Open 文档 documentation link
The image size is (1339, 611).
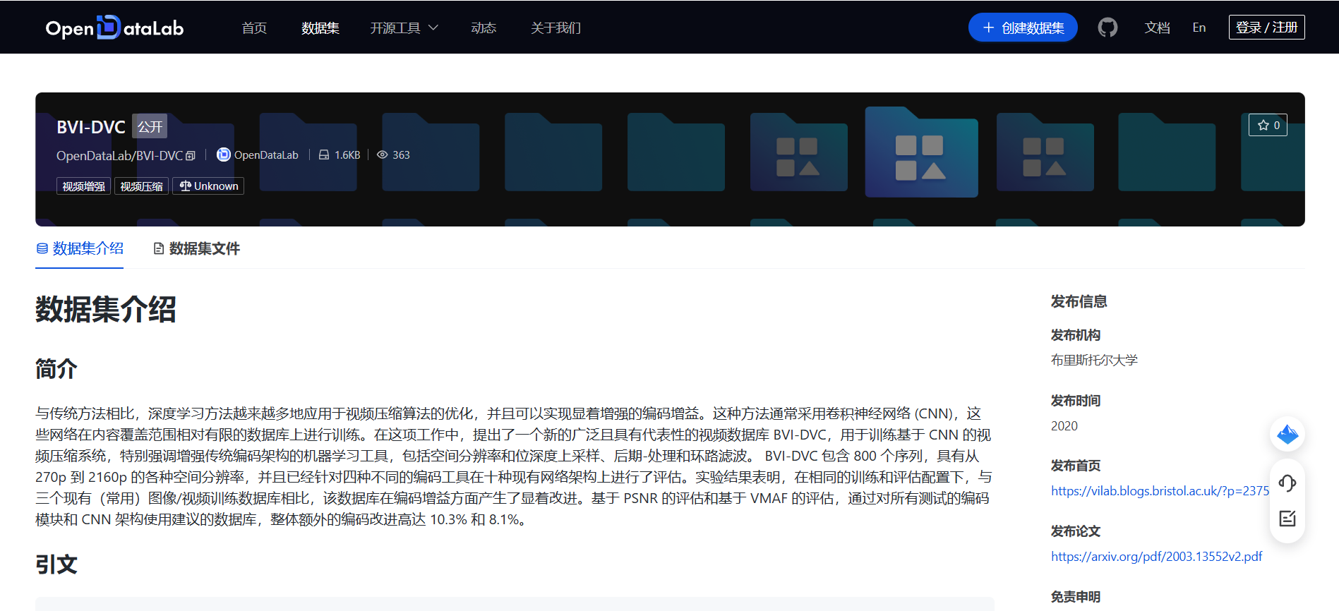pyautogui.click(x=1158, y=28)
